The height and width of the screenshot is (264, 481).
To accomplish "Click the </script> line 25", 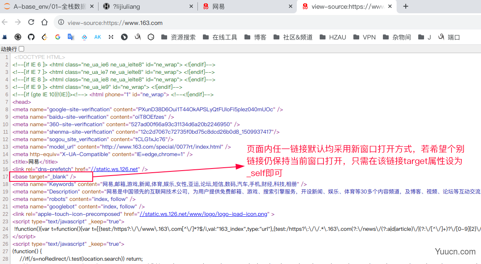I will tap(24, 236).
